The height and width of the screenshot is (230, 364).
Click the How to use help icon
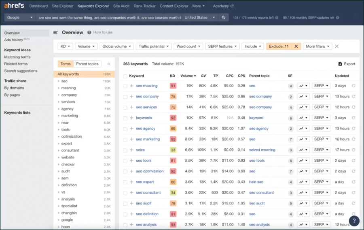click(x=89, y=32)
